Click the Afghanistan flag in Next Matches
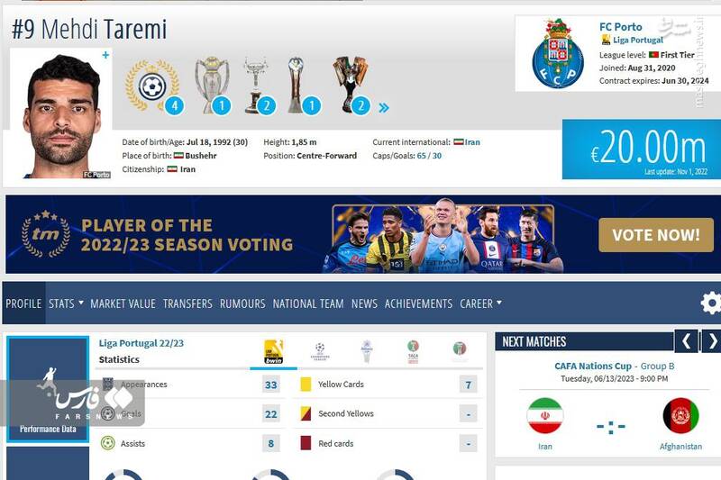The width and height of the screenshot is (721, 480). [x=680, y=416]
